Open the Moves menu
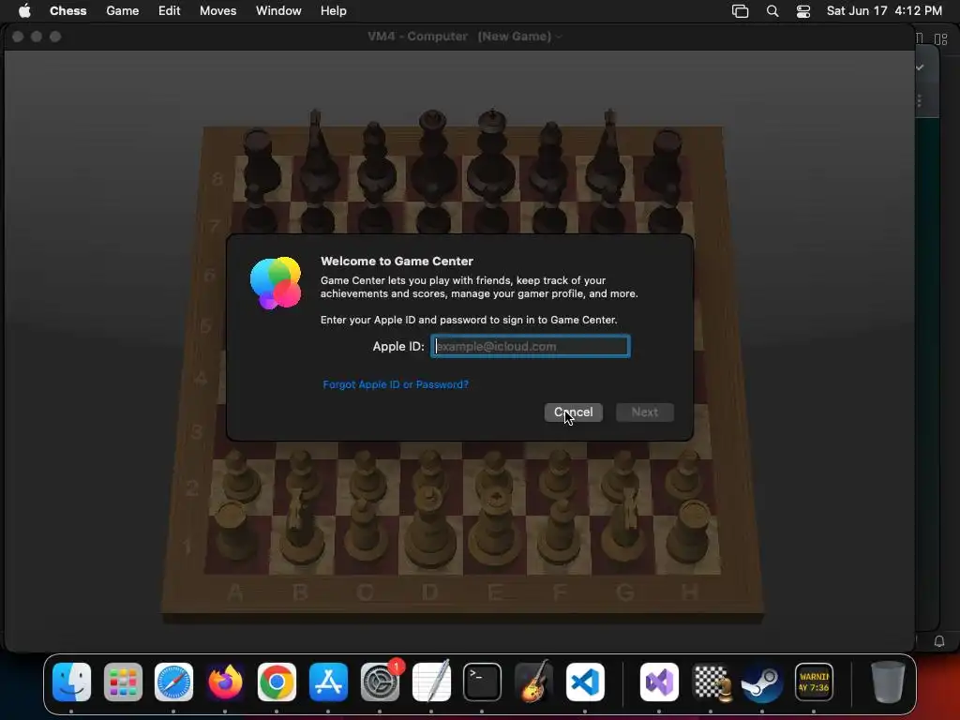The image size is (960, 720). [217, 11]
